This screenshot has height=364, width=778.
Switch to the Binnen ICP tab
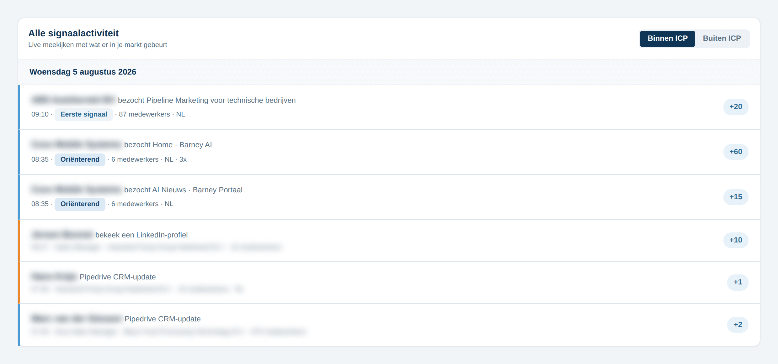point(667,39)
